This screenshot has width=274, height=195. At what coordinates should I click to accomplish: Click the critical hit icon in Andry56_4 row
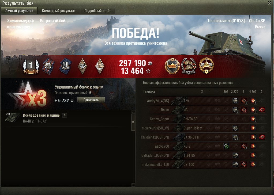pyautogui.click(x=244, y=101)
